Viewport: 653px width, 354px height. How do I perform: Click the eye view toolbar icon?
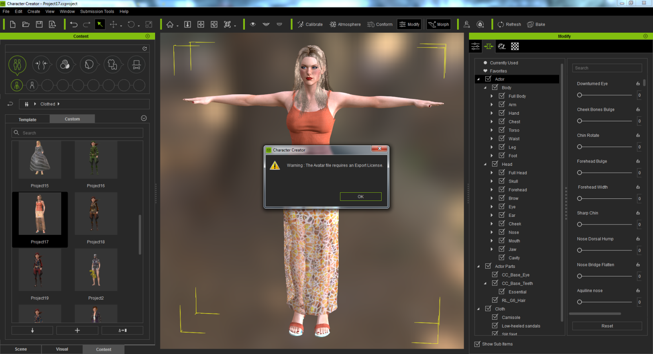(x=253, y=24)
